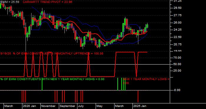The width and height of the screenshot is (206, 109).
Task: Click the EWM = 25.59 price label
Action: pos(9,2)
